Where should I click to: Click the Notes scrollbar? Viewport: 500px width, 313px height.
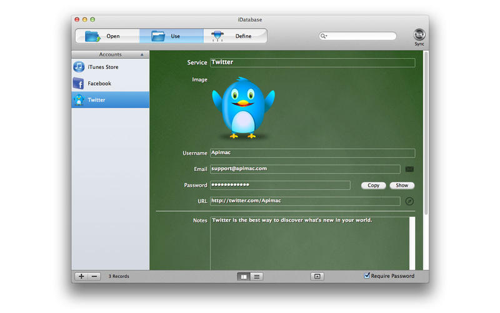point(412,244)
